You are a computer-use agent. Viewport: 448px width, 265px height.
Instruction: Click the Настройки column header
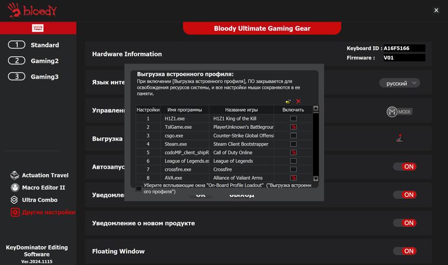(148, 110)
